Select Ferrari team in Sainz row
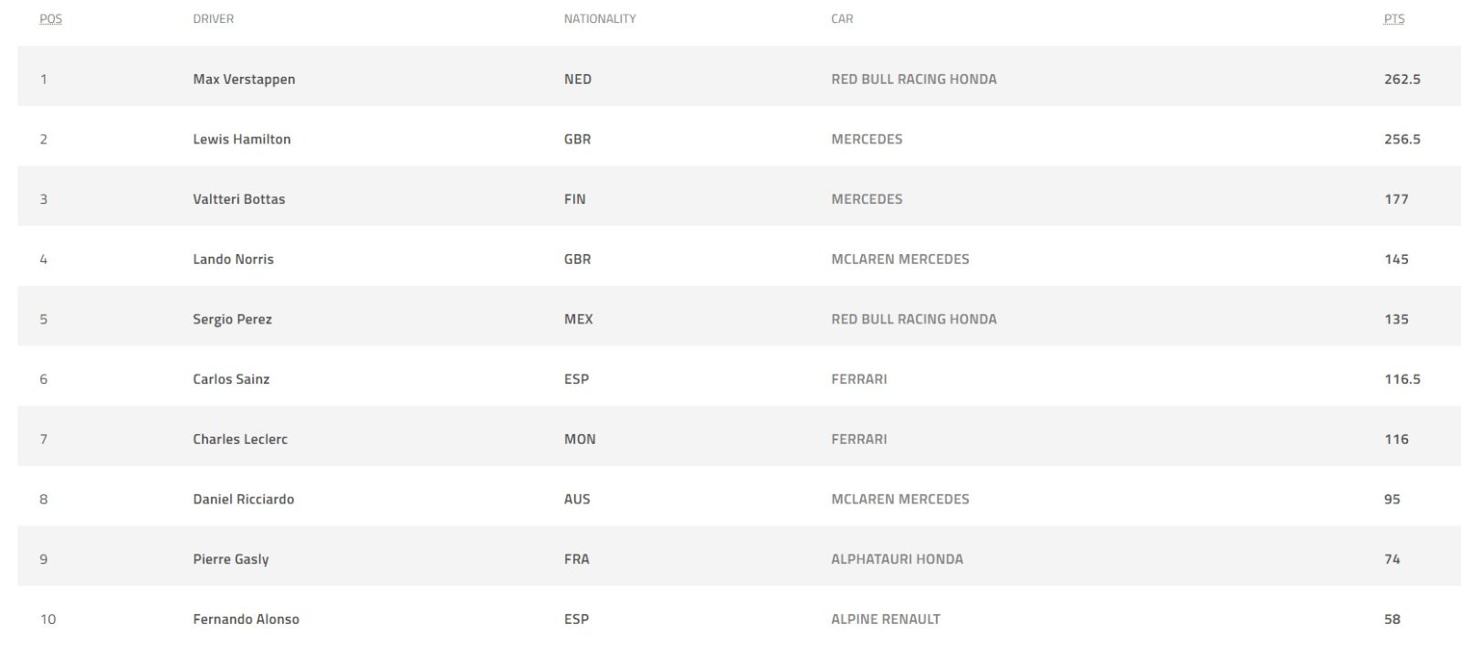 coord(859,379)
